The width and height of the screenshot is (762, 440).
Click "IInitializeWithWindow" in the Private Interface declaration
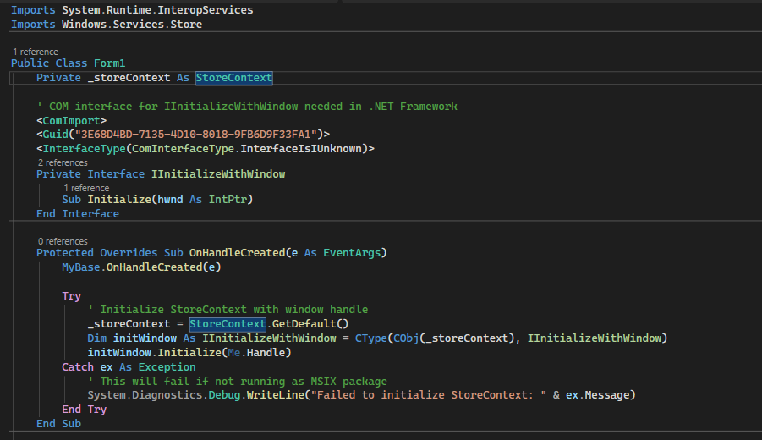click(218, 174)
